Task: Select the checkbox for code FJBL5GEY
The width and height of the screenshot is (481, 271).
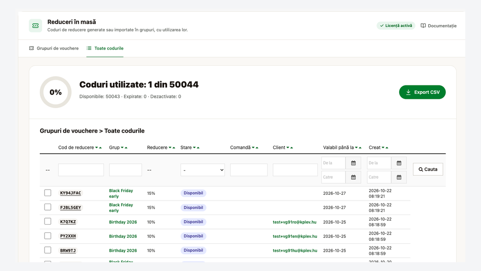Action: (x=48, y=207)
